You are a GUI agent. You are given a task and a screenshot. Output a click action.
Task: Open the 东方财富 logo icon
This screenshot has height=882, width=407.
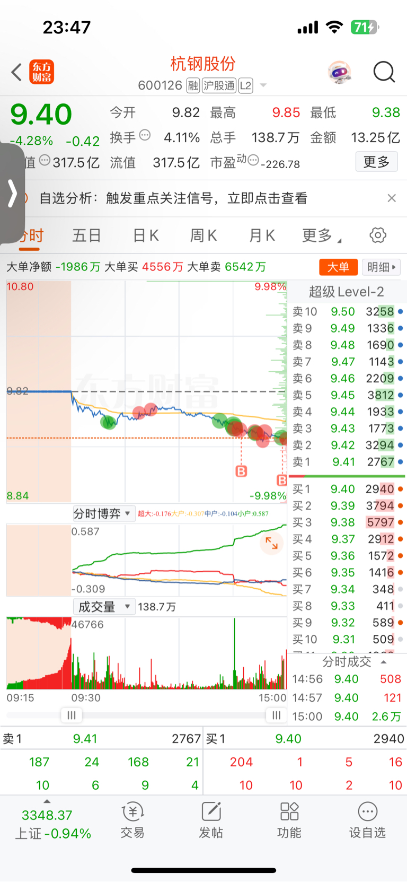point(41,72)
